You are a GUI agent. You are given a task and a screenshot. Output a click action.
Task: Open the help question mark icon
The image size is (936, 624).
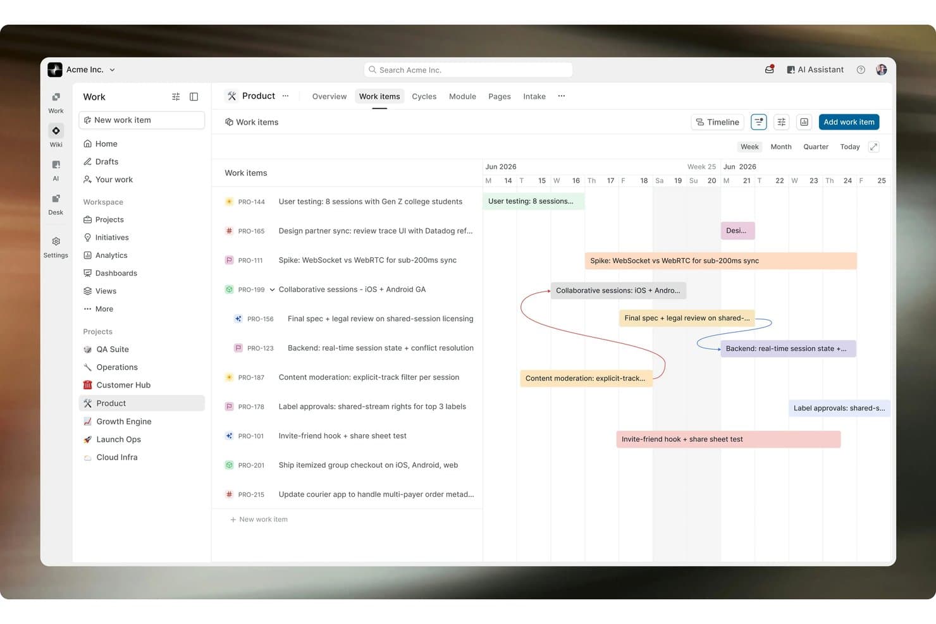tap(861, 70)
